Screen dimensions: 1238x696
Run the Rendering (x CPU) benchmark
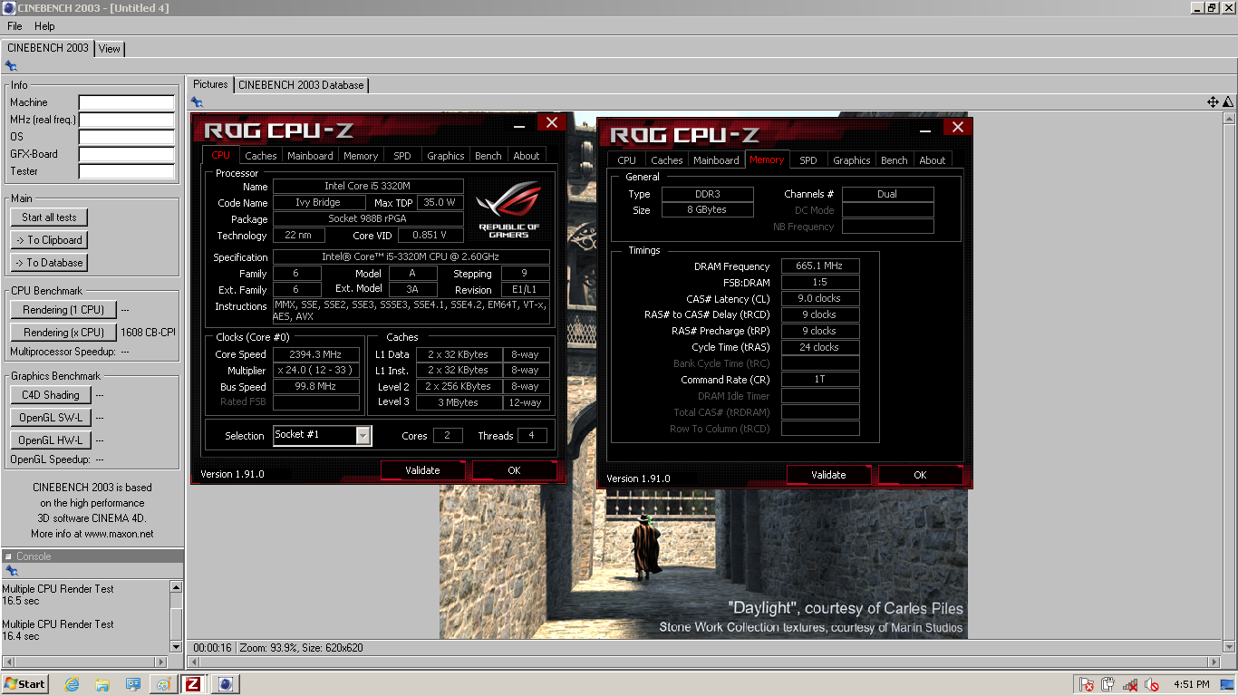point(63,333)
